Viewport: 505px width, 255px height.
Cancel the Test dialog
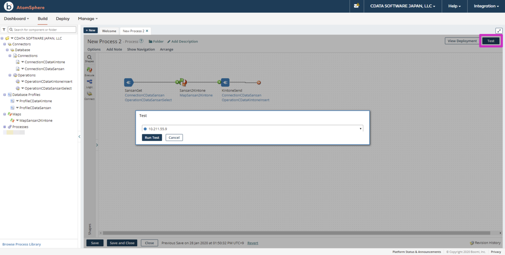[x=174, y=138]
